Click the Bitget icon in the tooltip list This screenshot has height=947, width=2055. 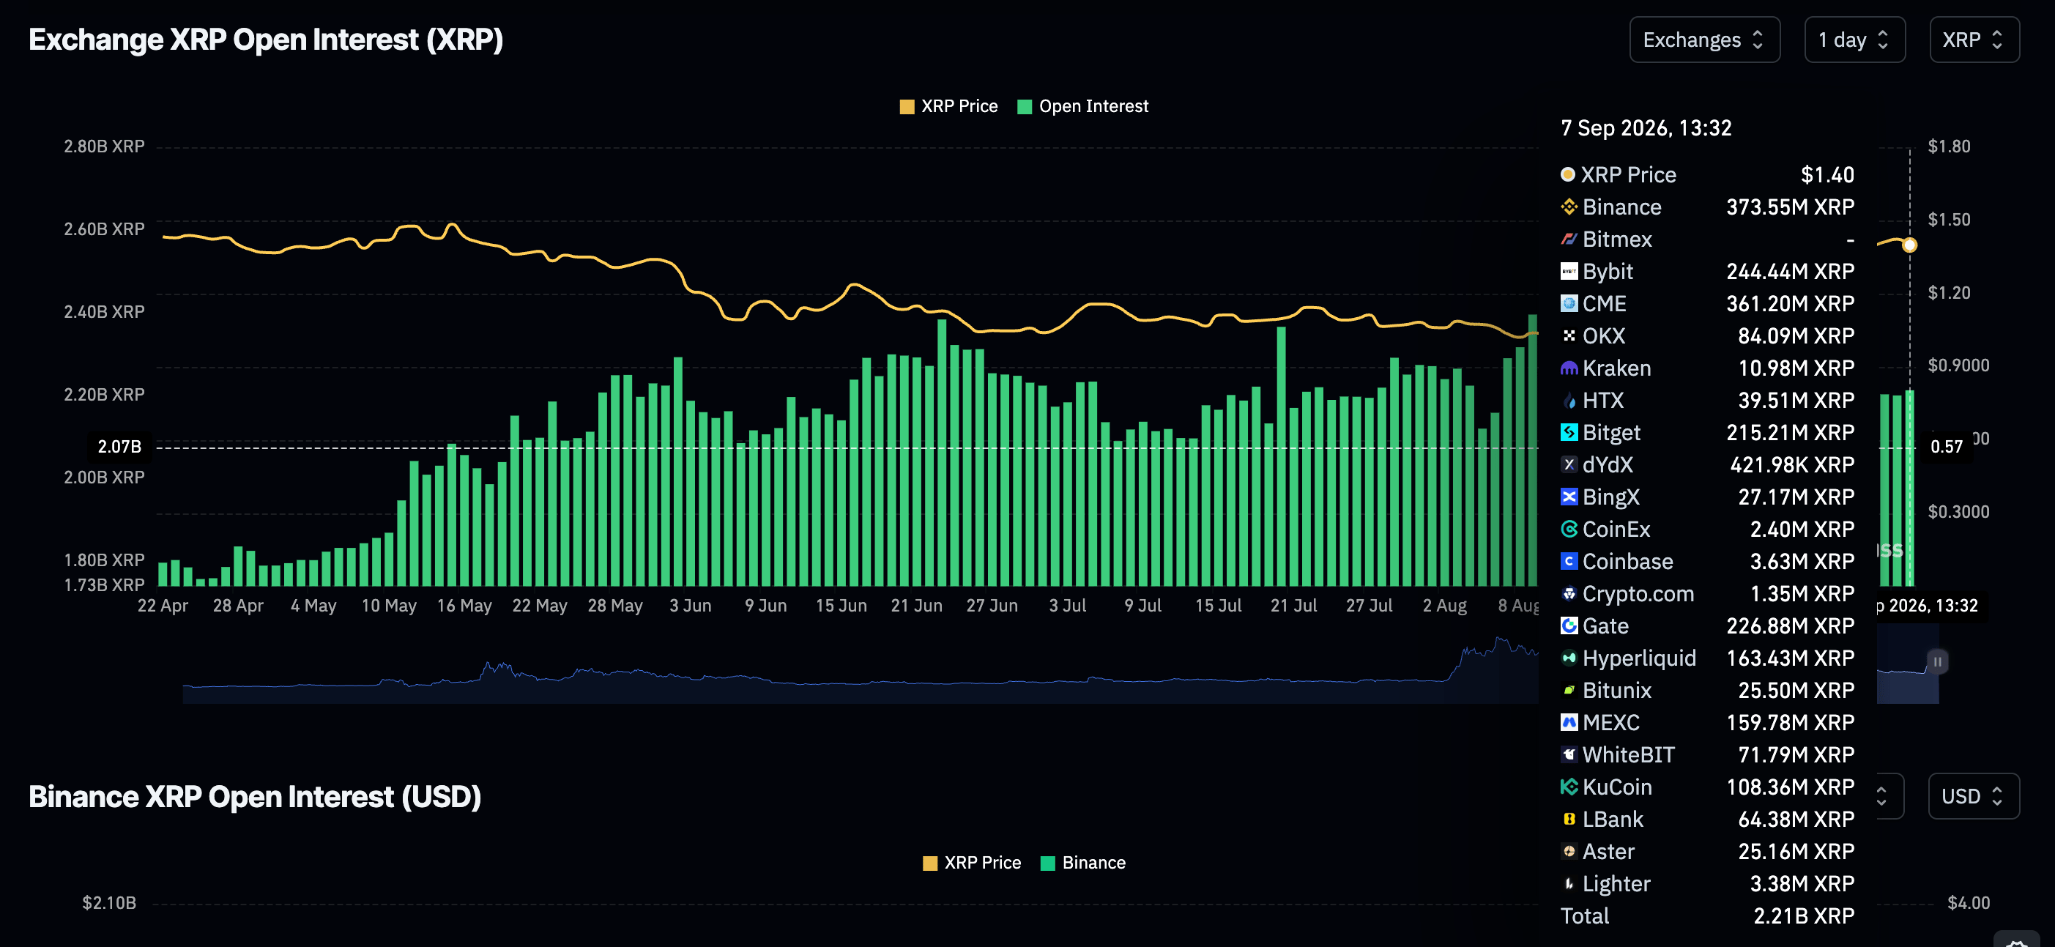tap(1569, 432)
